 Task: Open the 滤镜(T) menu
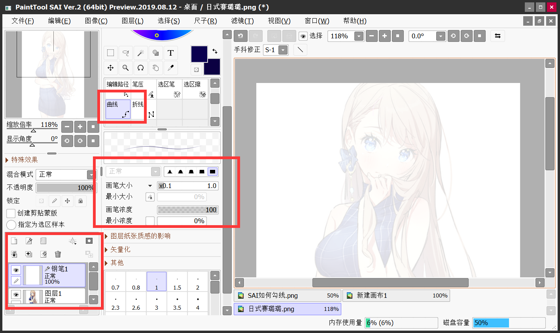pos(242,21)
